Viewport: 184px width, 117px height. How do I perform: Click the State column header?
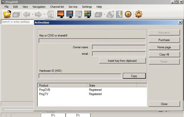[x=112, y=85]
